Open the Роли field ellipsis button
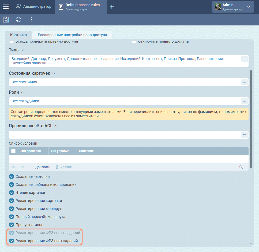Image resolution: width=259 pixels, height=252 pixels. click(244, 101)
